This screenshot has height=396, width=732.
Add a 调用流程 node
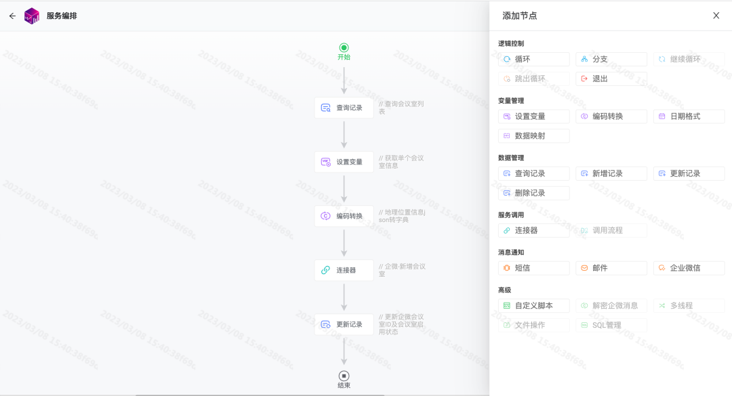coord(611,230)
